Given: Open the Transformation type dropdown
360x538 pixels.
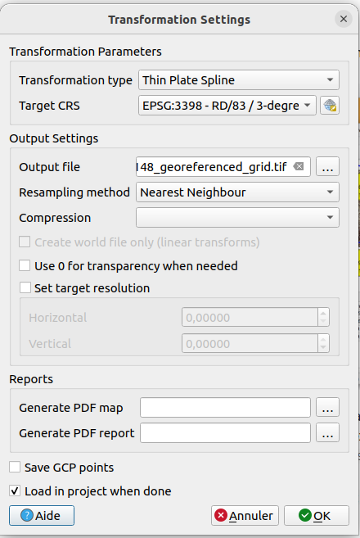Looking at the screenshot, I should [x=239, y=80].
